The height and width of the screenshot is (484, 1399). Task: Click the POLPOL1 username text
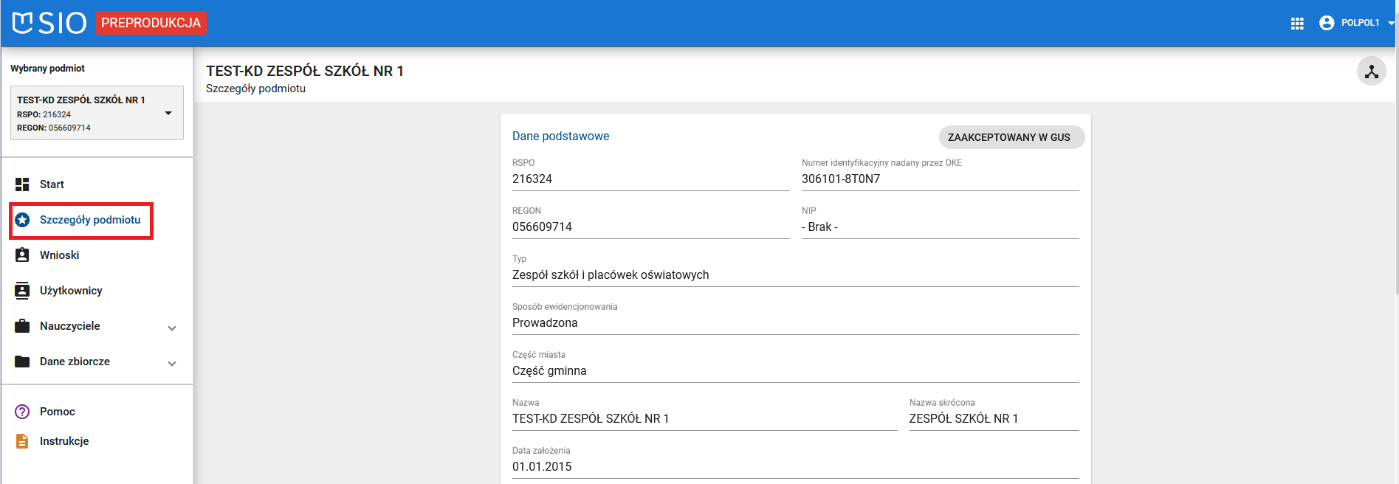[x=1360, y=23]
